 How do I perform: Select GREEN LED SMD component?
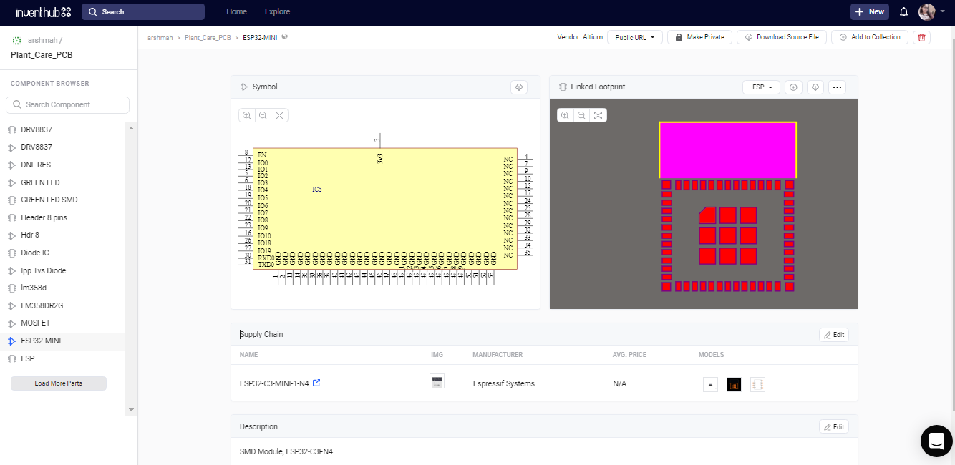[63, 200]
